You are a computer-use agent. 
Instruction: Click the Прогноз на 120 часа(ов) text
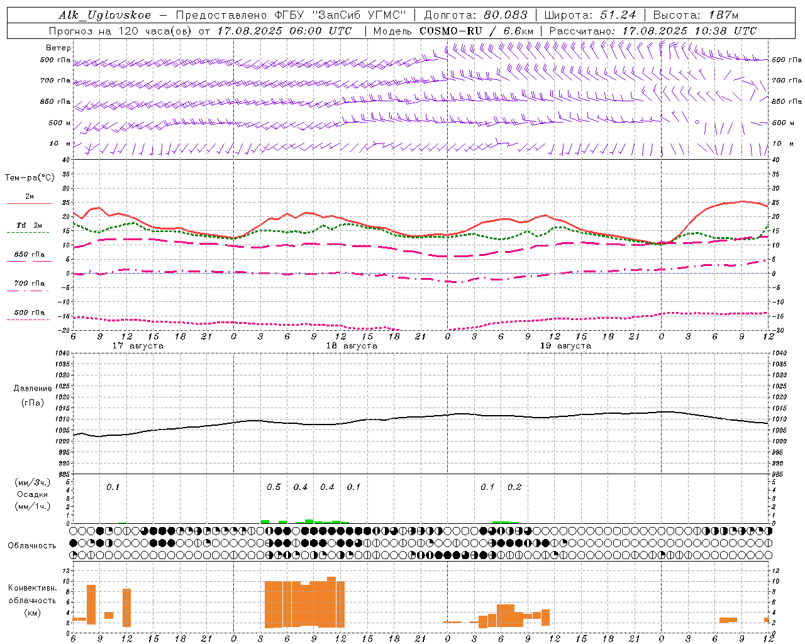[x=121, y=31]
